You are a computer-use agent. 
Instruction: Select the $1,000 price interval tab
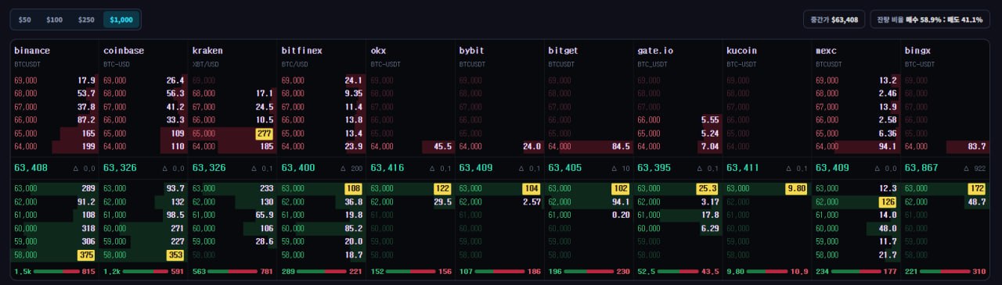[121, 20]
